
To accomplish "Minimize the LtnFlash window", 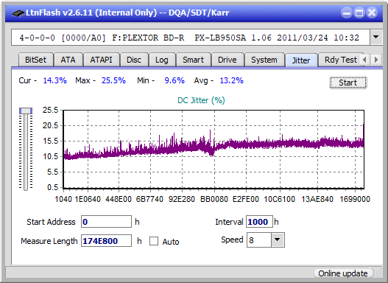I will click(x=347, y=13).
